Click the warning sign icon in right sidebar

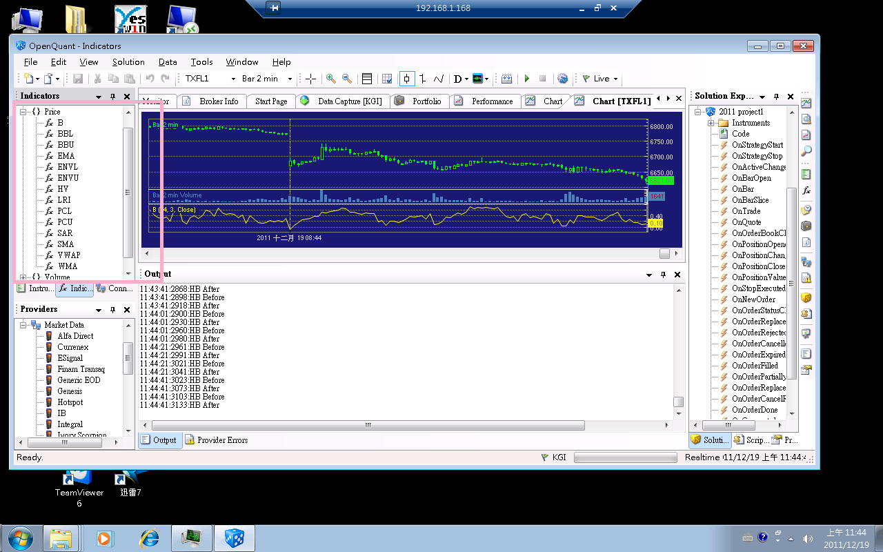pos(806,278)
